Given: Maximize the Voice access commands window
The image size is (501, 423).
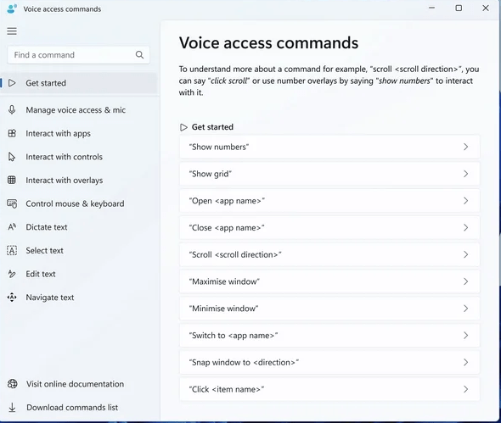Looking at the screenshot, I should pyautogui.click(x=459, y=8).
